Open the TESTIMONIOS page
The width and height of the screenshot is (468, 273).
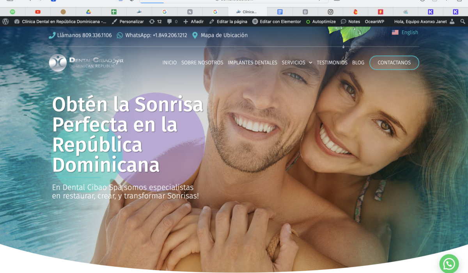tap(332, 62)
